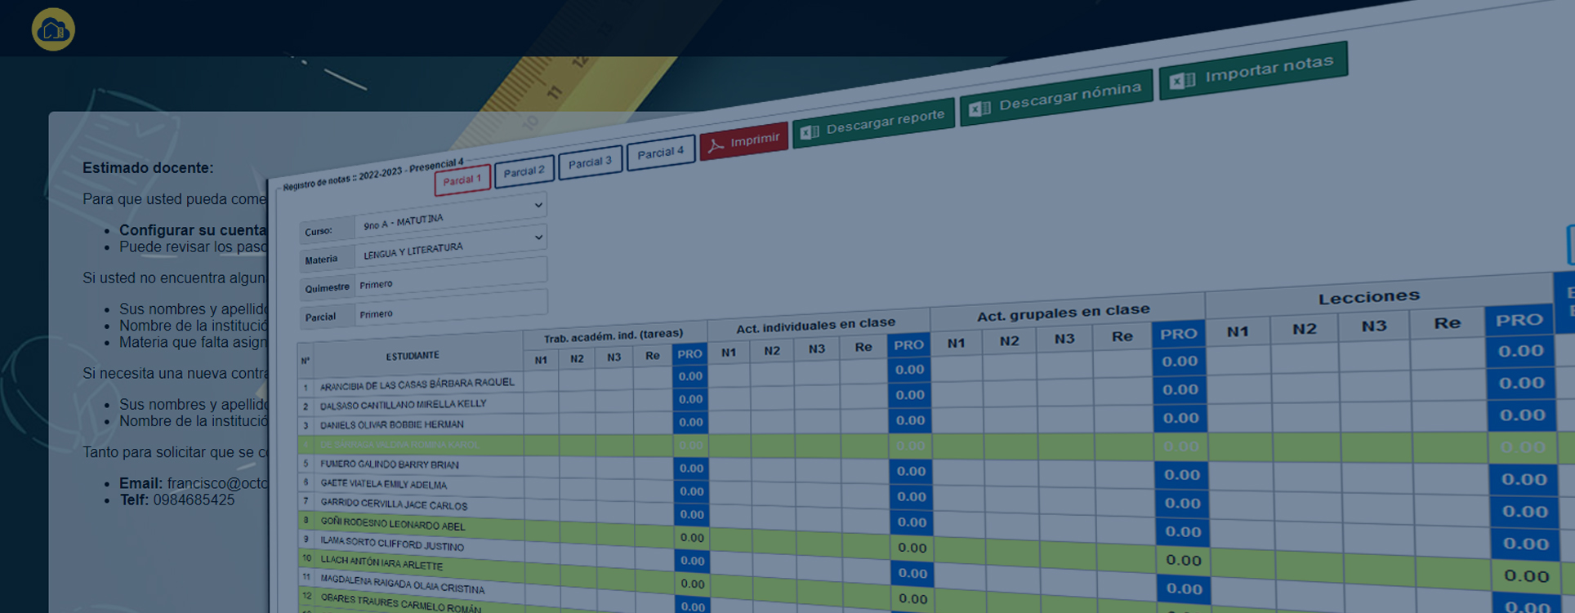Select student DALSASO CANTILLANO MIRELLA KELLY
The height and width of the screenshot is (613, 1575).
click(x=403, y=405)
